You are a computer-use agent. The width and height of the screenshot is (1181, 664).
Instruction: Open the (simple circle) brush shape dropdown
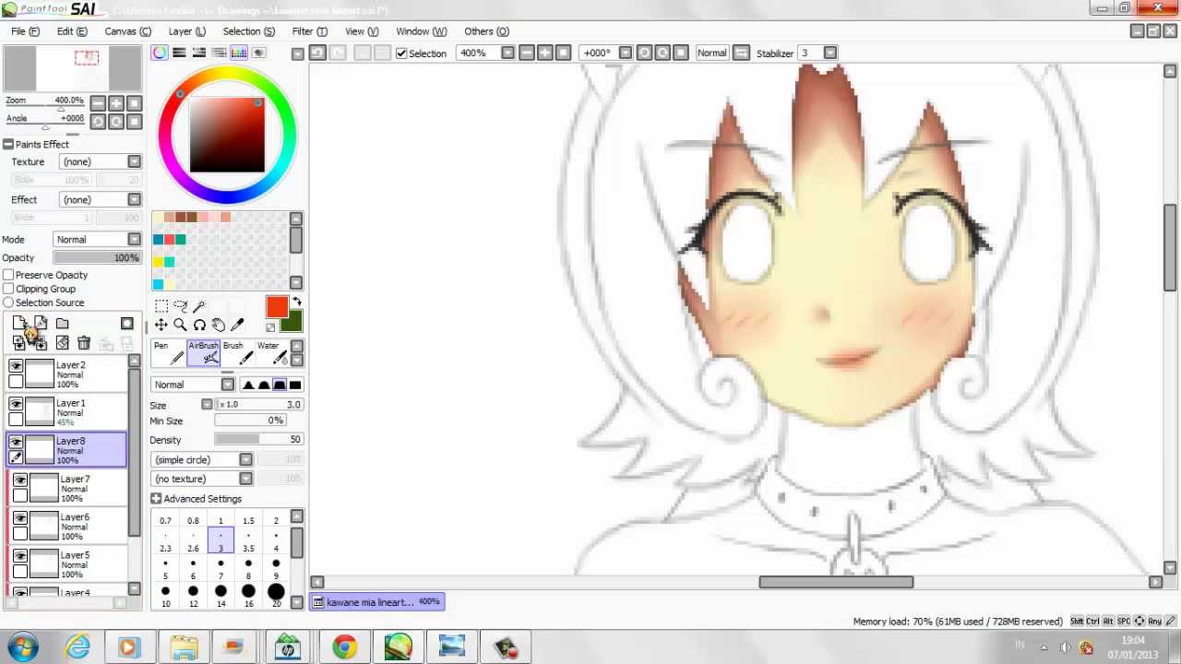point(202,459)
